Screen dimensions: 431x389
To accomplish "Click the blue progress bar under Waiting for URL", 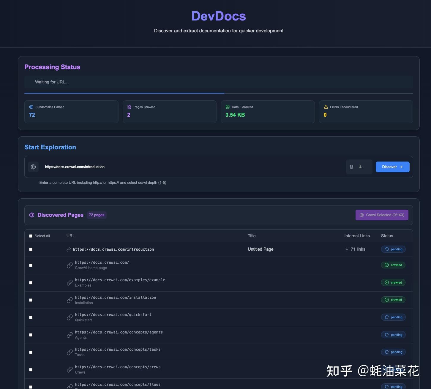I will [x=124, y=93].
